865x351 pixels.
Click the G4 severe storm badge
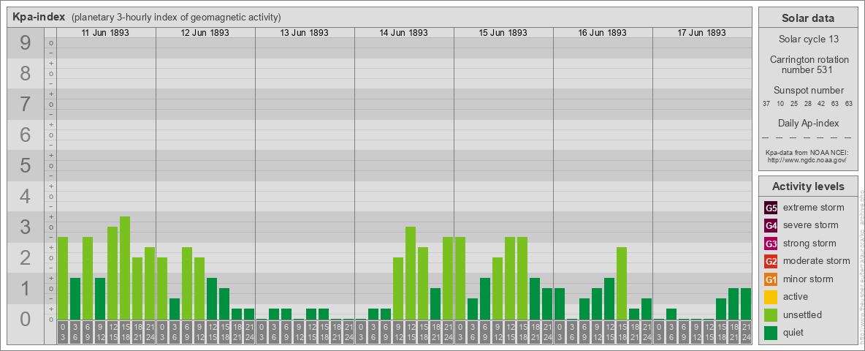771,225
